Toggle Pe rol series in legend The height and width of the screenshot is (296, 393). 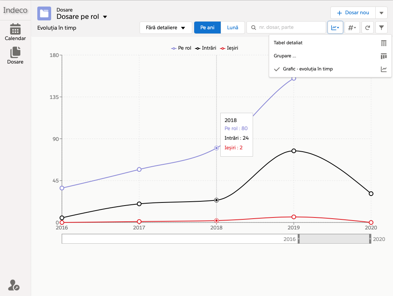(181, 48)
